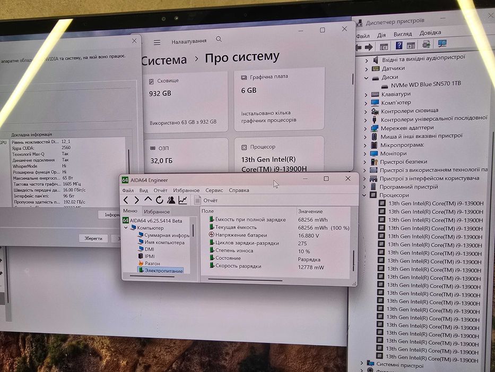Expand Вхідні та вихідні аудіопристрої node
Screen dimensions: 495x372
[367, 61]
